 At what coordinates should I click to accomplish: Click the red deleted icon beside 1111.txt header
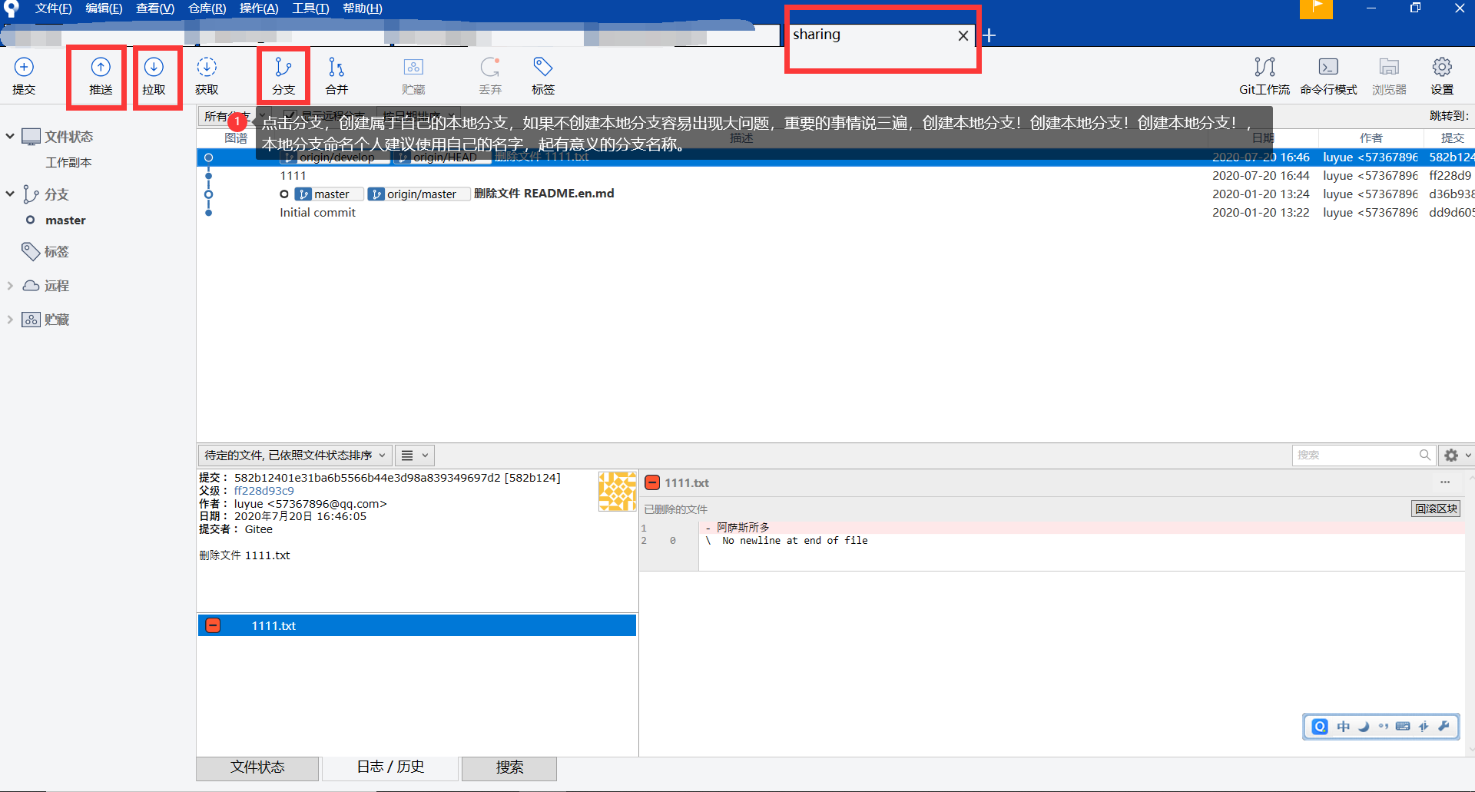pyautogui.click(x=652, y=482)
